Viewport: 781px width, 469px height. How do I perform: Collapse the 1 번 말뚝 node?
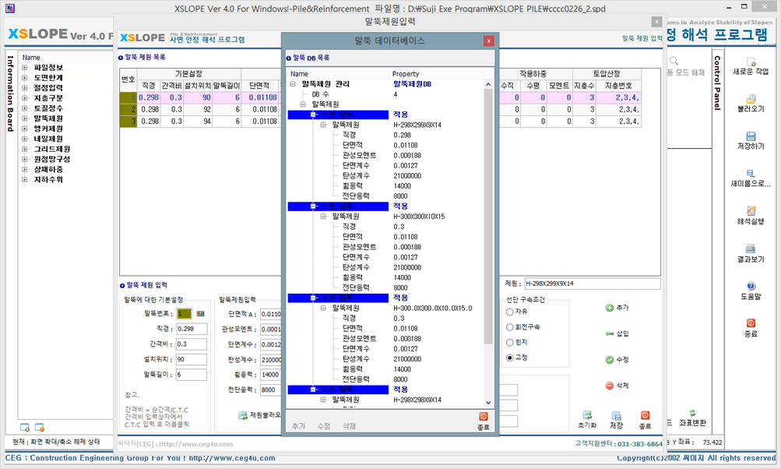pos(313,115)
